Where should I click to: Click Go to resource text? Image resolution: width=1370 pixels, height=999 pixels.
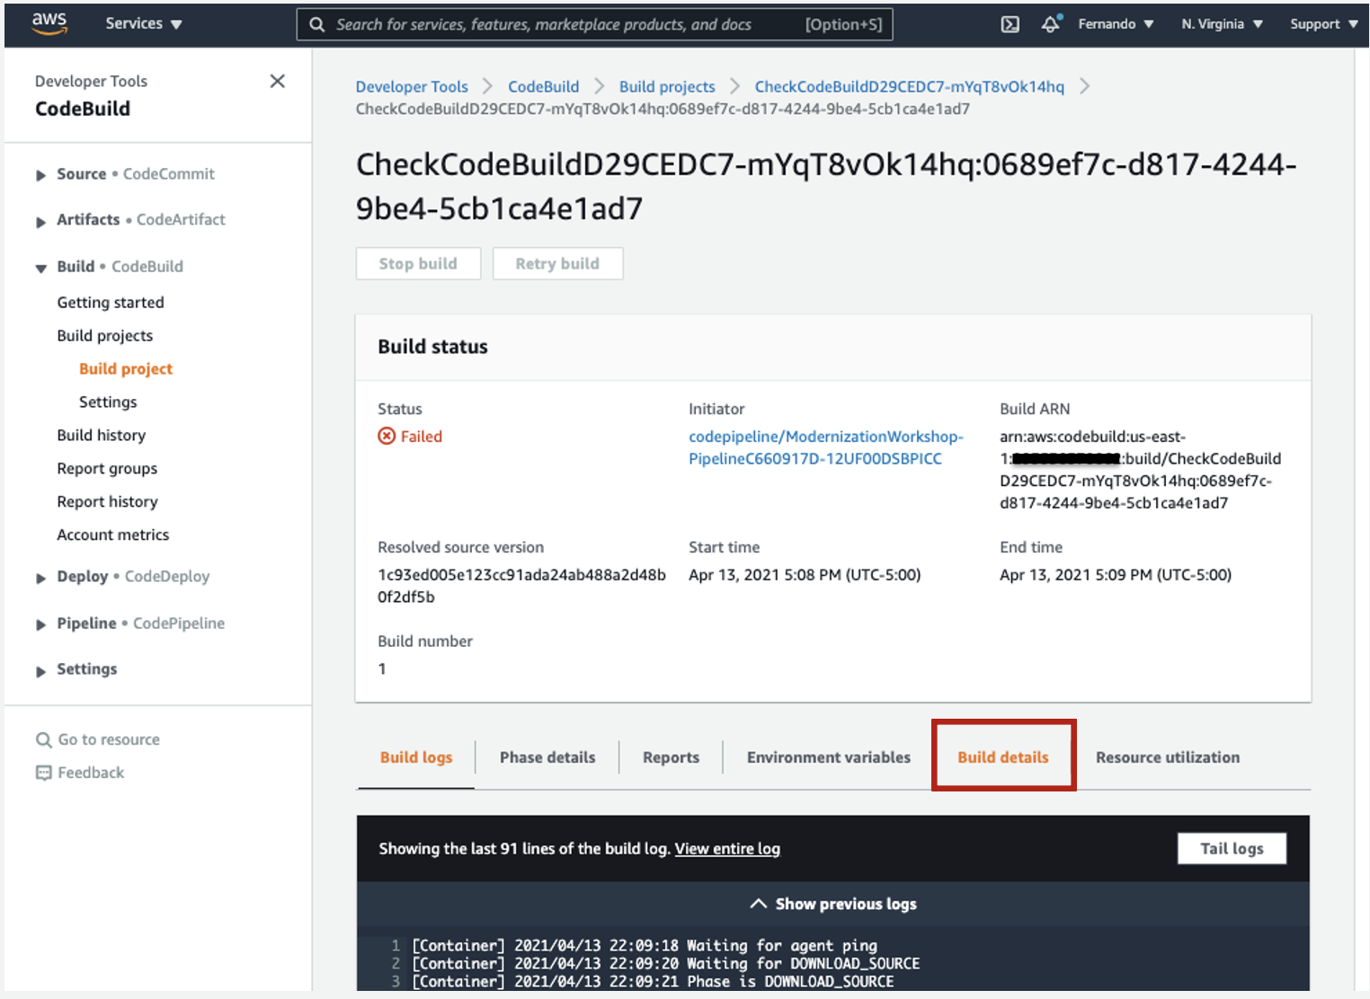(109, 740)
